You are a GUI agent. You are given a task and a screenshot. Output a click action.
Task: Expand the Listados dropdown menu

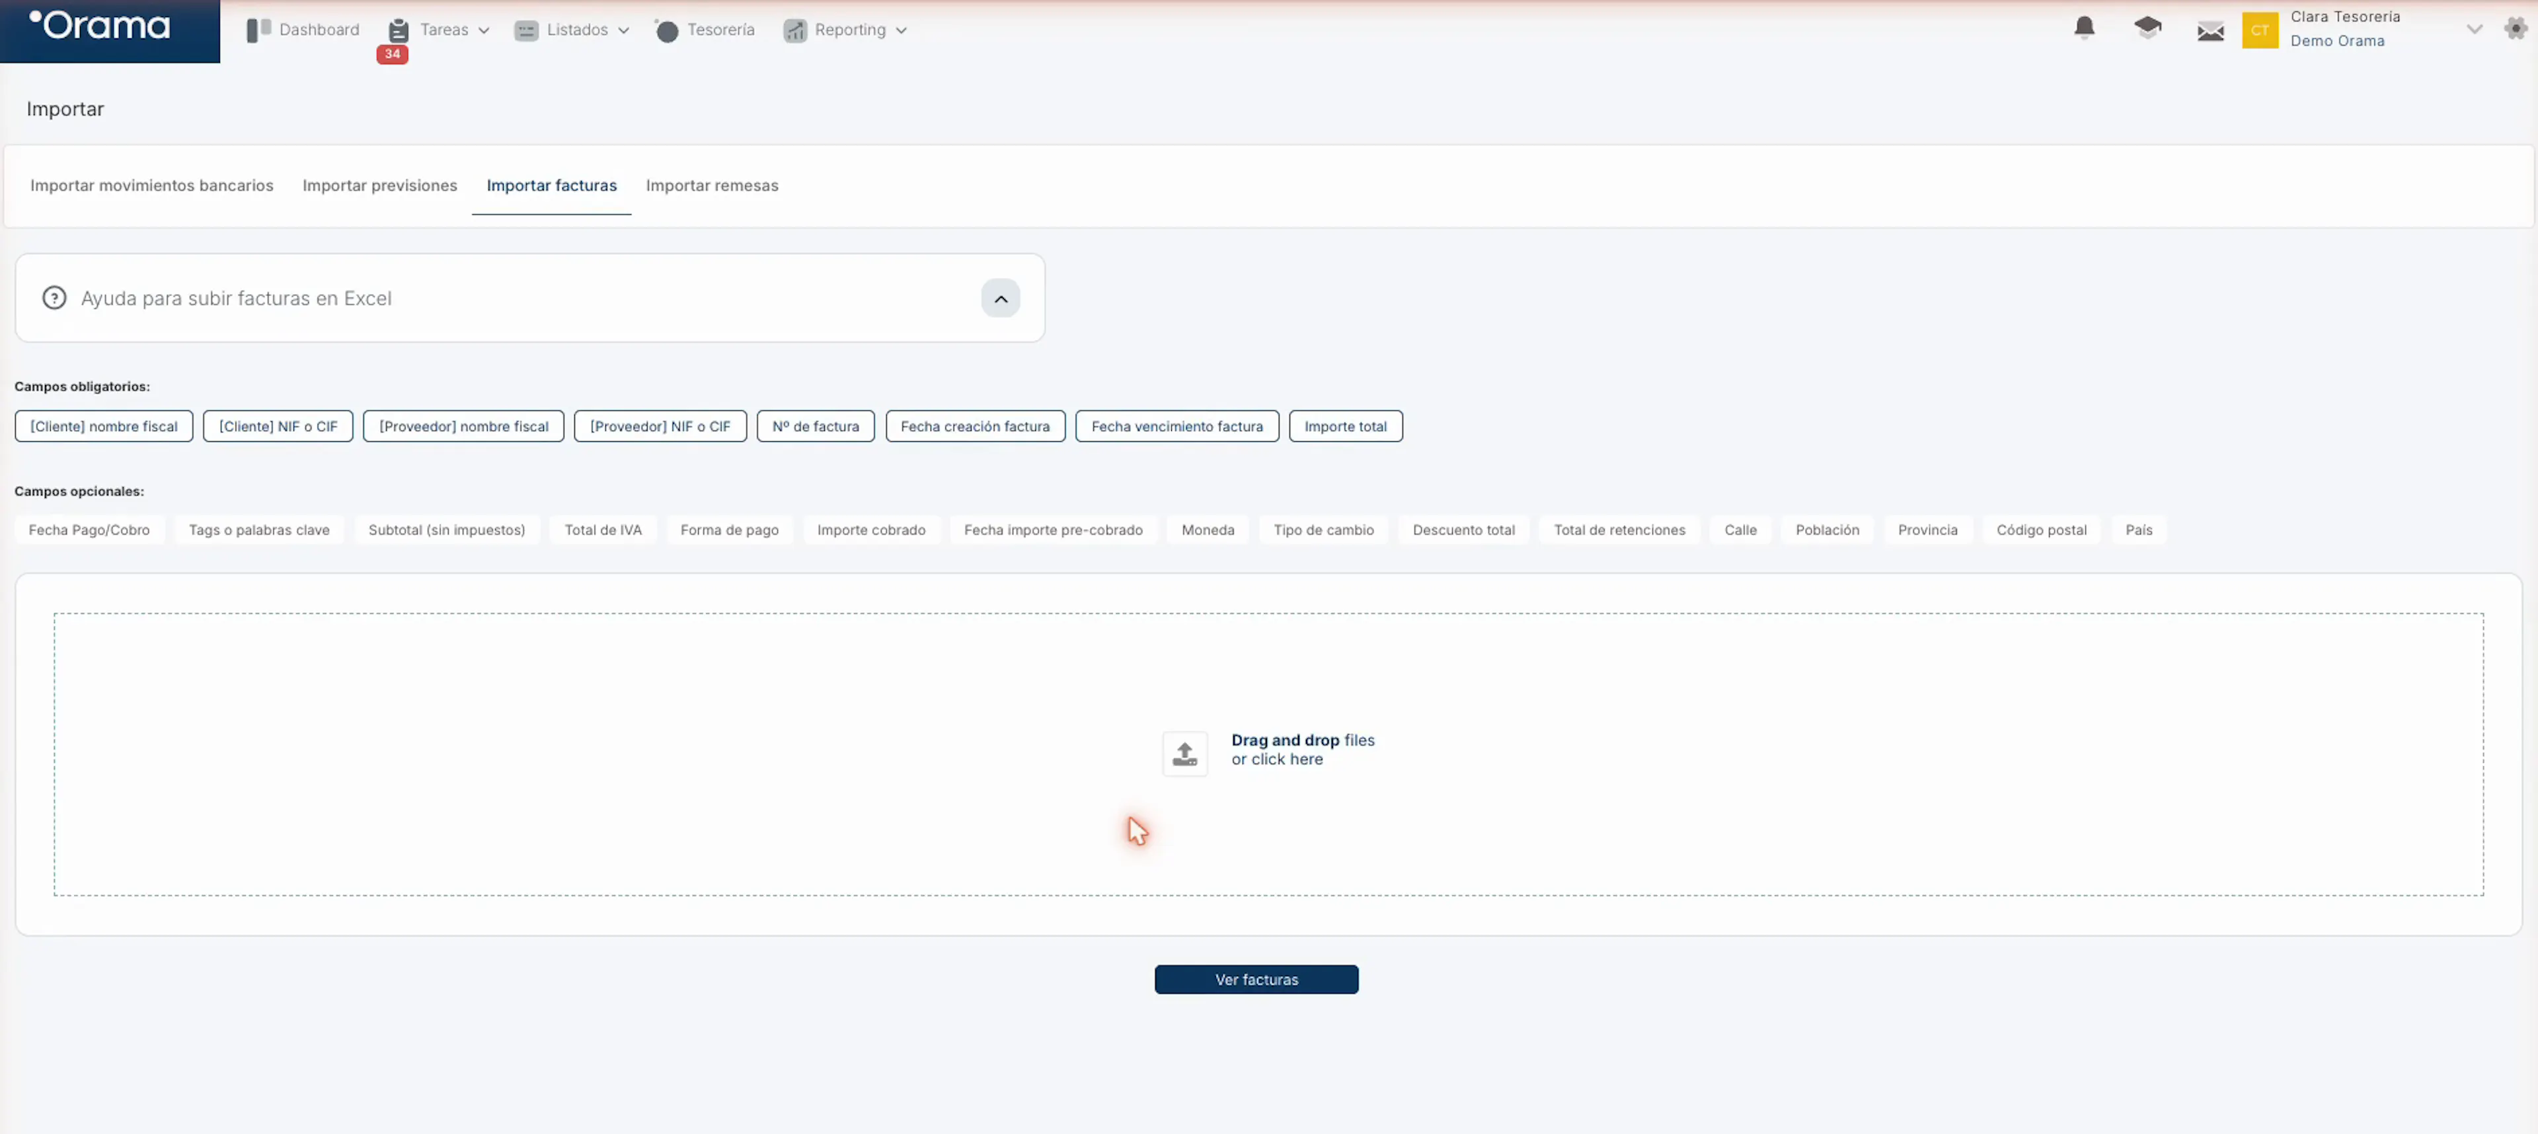click(x=624, y=30)
